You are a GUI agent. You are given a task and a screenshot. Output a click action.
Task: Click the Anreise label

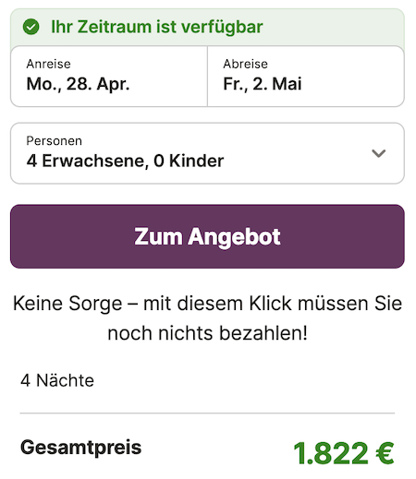pos(49,64)
